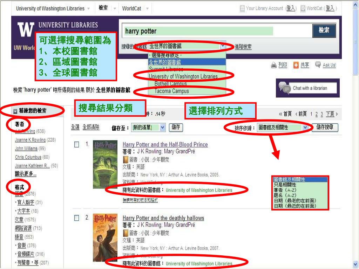The width and height of the screenshot is (359, 269).
Task: Click the 檢索 search button
Action: tap(324, 30)
